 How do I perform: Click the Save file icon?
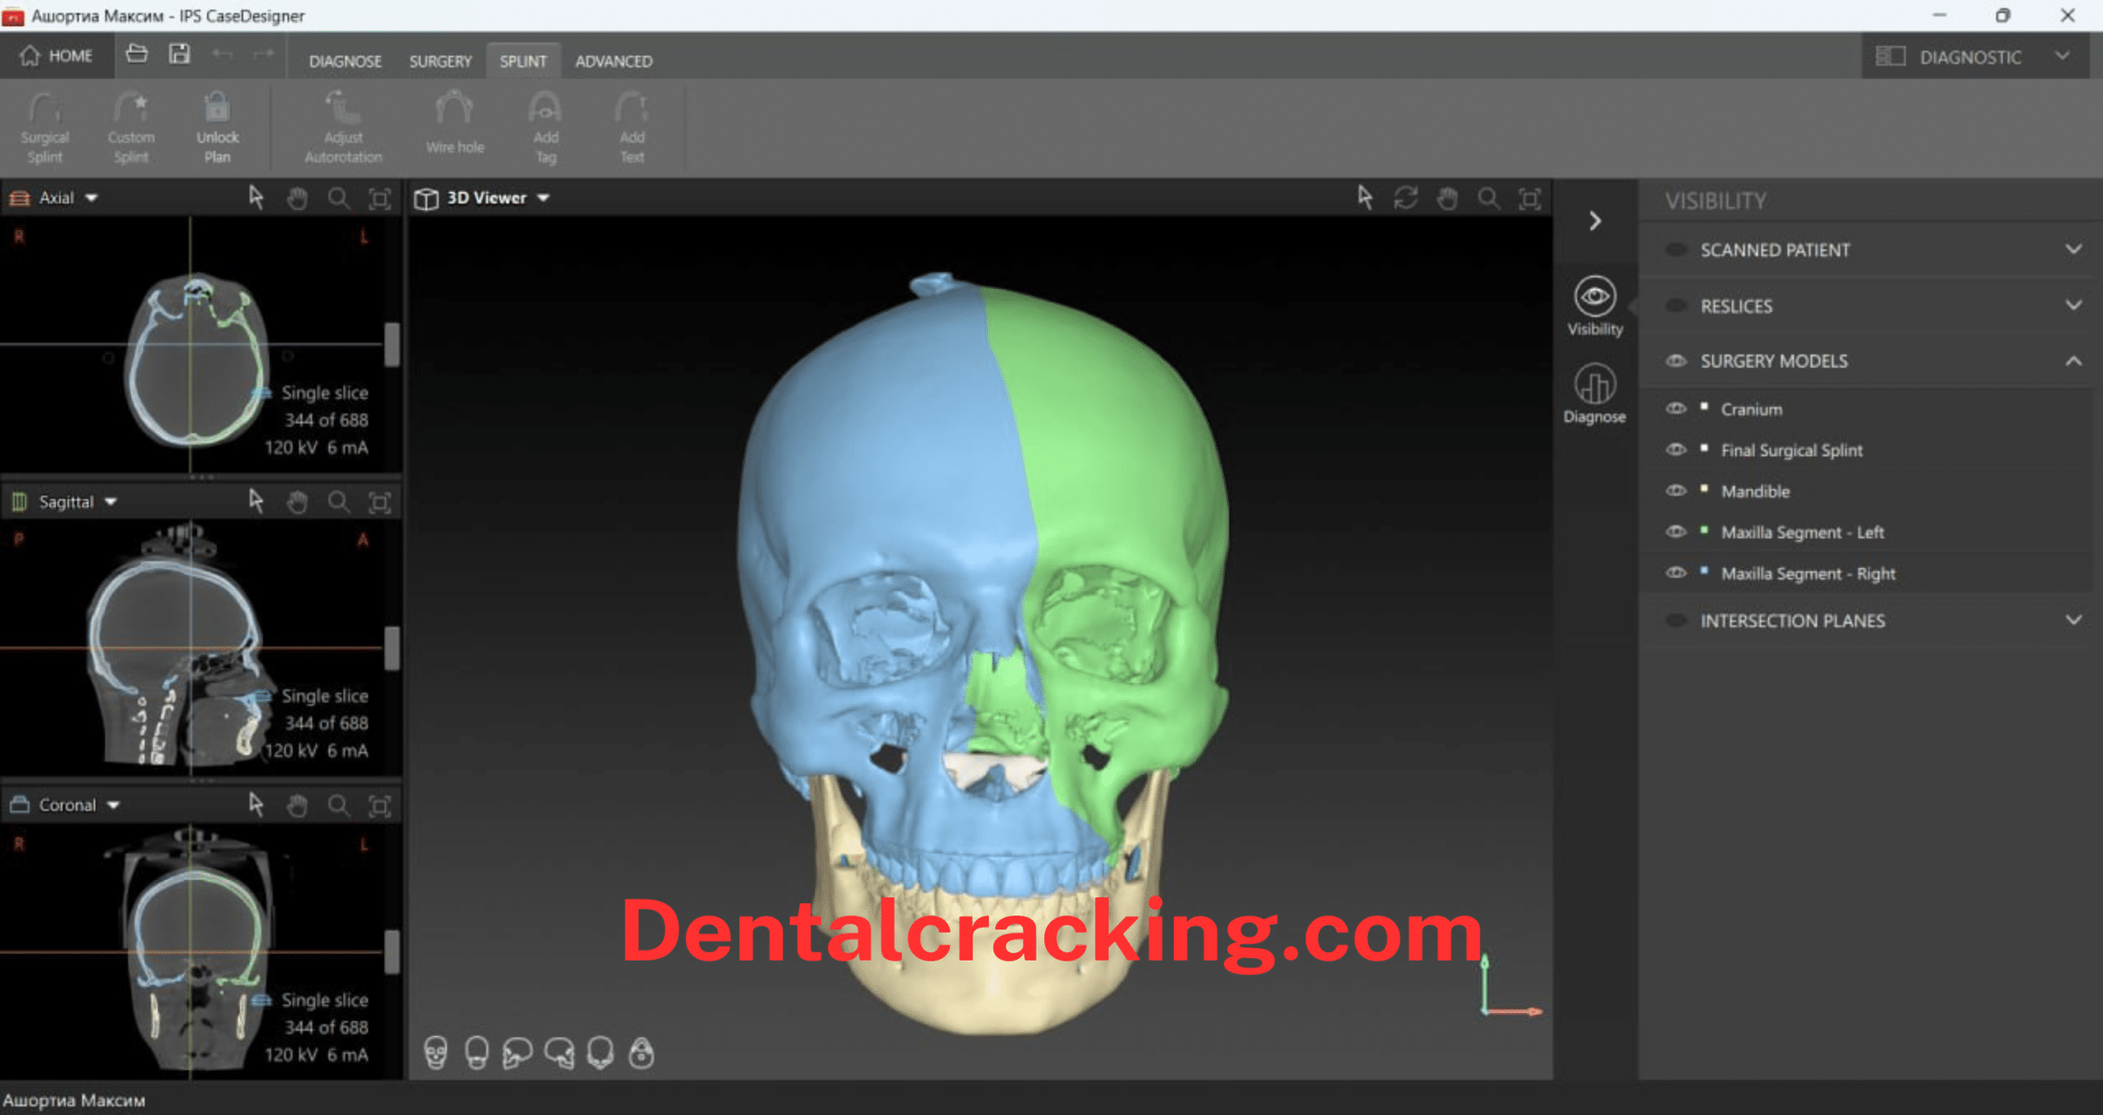tap(179, 54)
